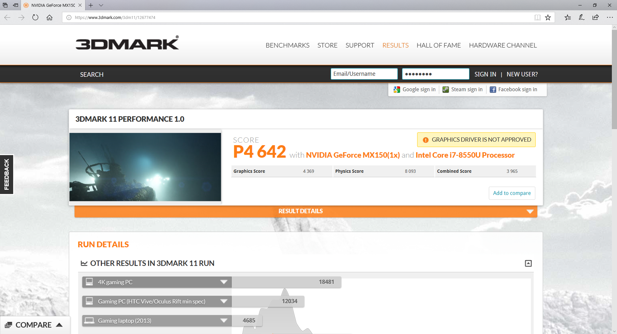
Task: Click the scrollbar down arrow
Action: click(x=614, y=331)
